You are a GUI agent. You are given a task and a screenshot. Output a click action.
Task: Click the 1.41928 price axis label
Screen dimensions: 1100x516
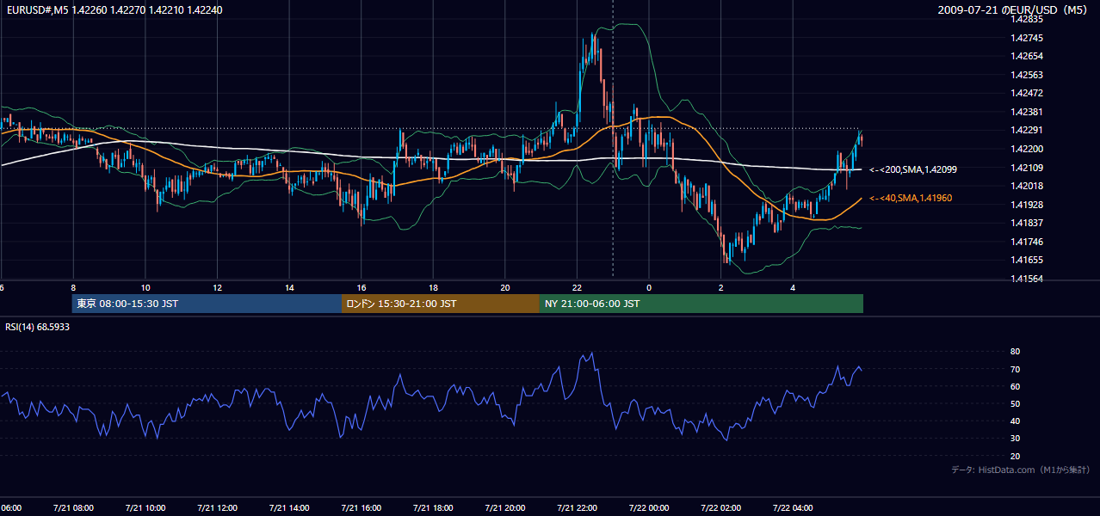click(1028, 205)
